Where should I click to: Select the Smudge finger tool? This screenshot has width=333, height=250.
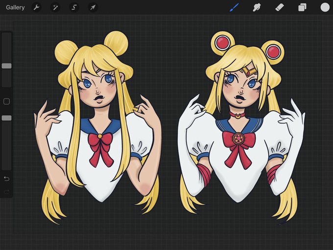coord(257,8)
